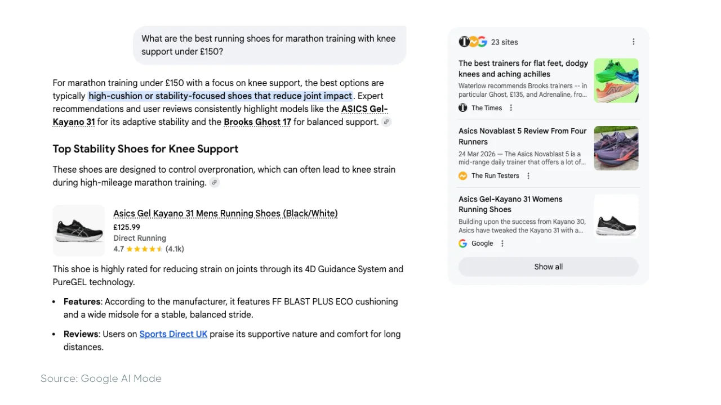Open the ASICS Gel-Kayano 31 link
Image resolution: width=721 pixels, height=405 pixels.
(x=364, y=109)
